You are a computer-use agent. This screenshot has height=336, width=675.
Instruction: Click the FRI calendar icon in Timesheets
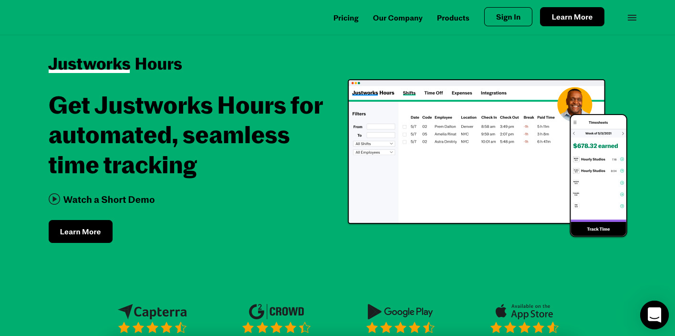tap(576, 206)
